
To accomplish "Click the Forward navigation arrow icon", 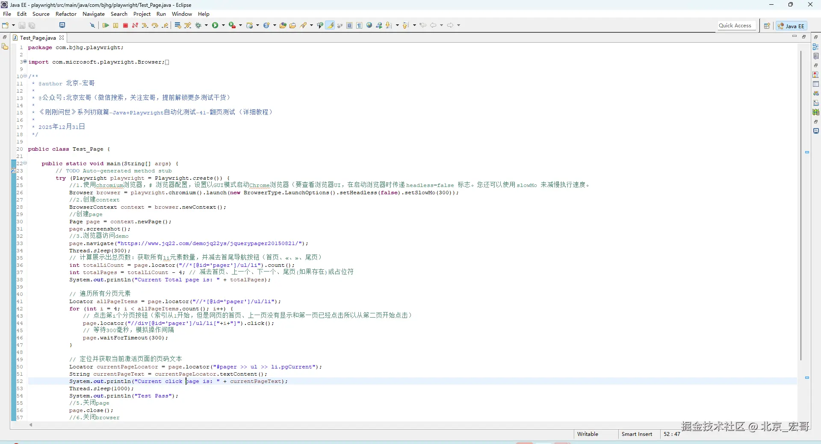I will pyautogui.click(x=450, y=26).
